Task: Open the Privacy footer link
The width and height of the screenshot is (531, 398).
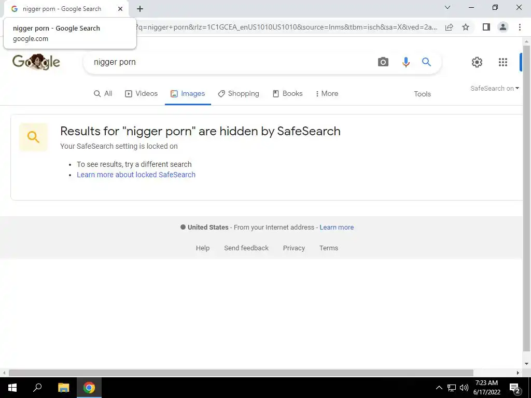Action: [294, 248]
